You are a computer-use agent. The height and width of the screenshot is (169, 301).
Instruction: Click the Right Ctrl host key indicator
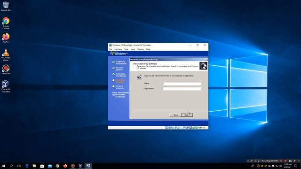point(201,128)
